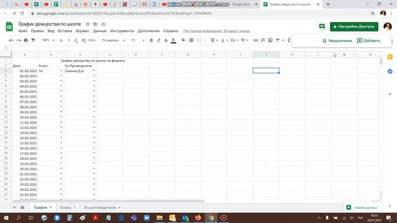Open text wrapping options
The width and height of the screenshot is (397, 223).
(234, 40)
